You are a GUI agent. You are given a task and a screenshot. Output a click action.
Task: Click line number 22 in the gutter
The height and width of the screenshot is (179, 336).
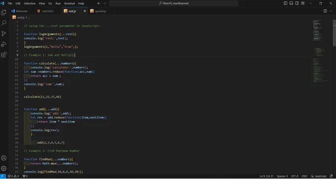(17, 109)
